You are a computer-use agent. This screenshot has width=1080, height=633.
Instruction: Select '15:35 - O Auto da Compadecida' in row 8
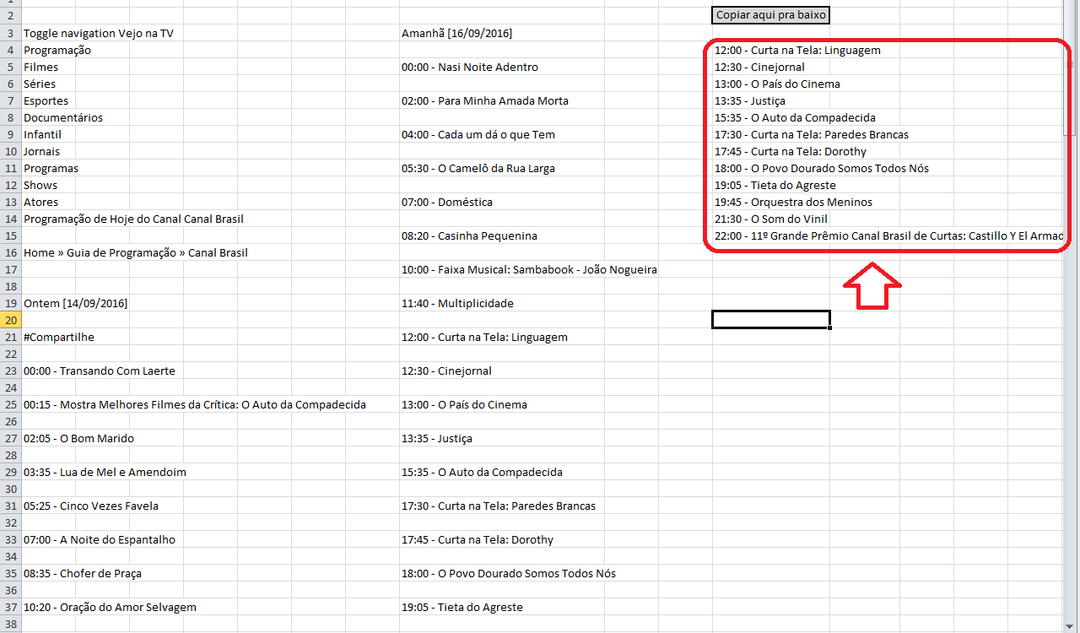pos(795,117)
